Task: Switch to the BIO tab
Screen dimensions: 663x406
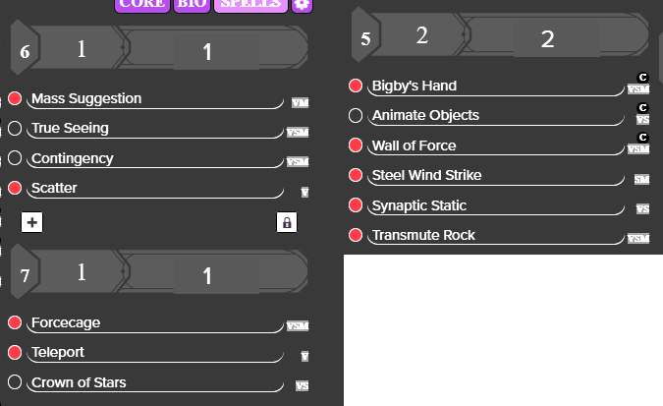Action: coord(192,5)
